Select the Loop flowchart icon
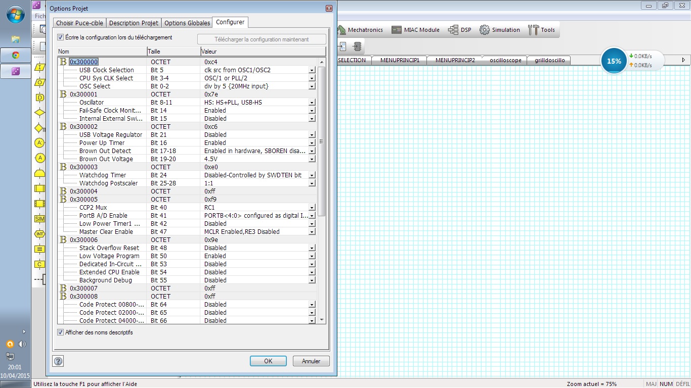Image resolution: width=691 pixels, height=388 pixels. coord(39,173)
